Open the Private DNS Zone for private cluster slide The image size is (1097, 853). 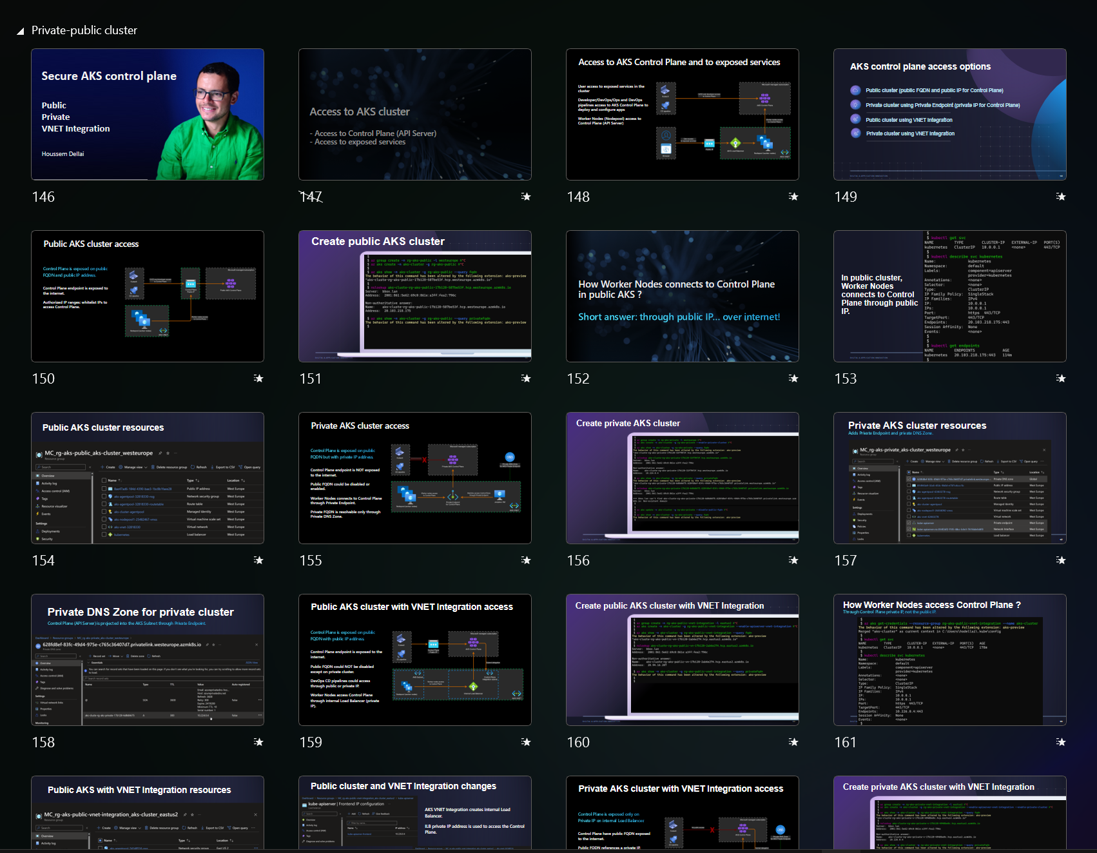click(148, 660)
